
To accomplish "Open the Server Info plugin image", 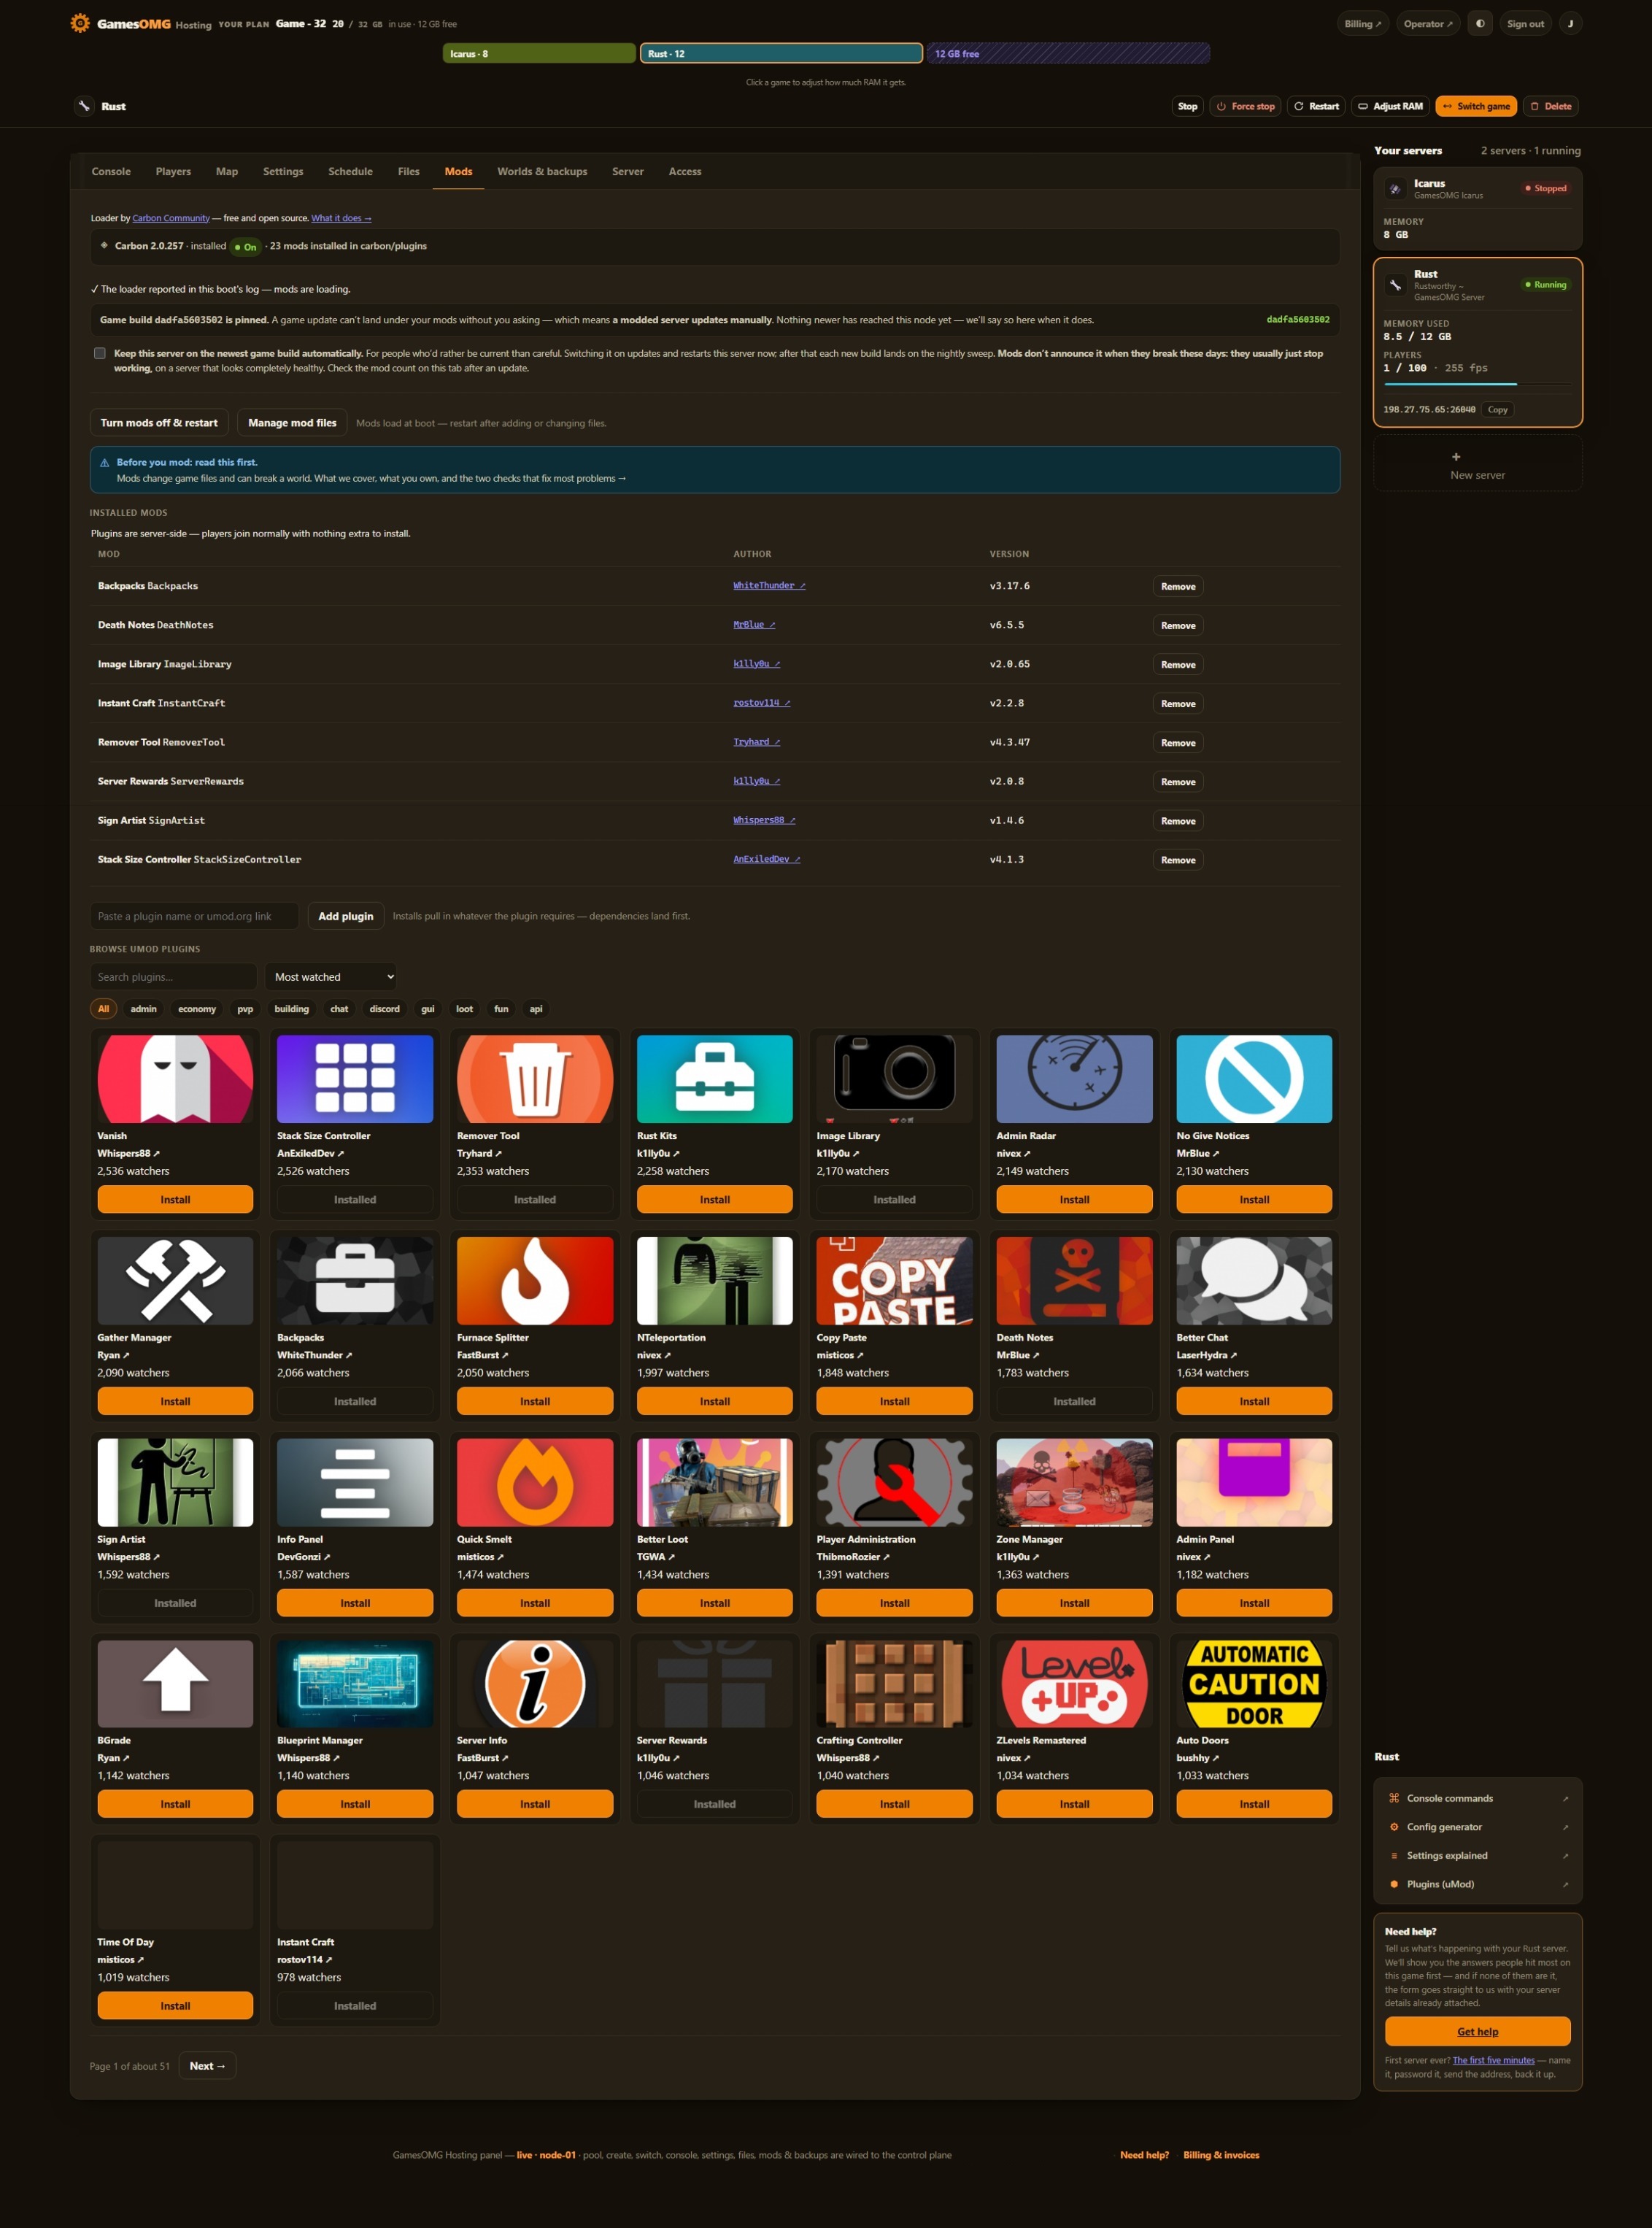I will (535, 1683).
